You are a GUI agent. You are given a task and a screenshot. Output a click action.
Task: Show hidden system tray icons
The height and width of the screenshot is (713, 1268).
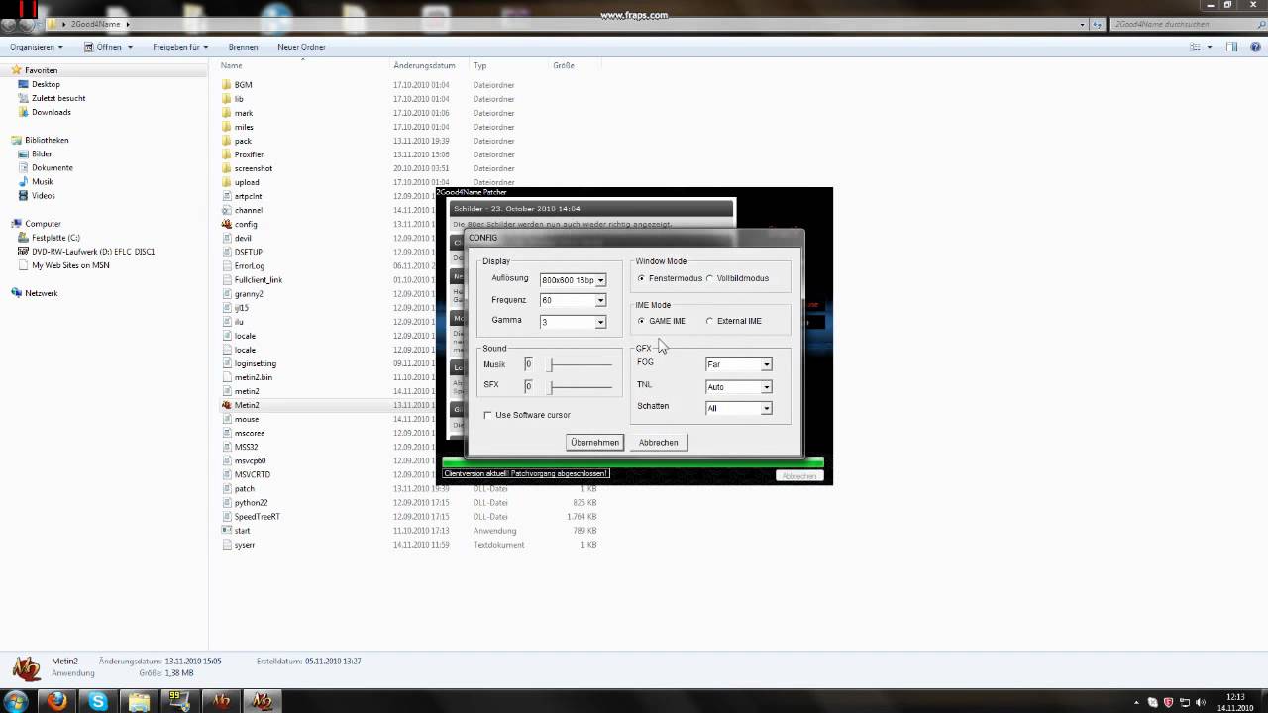(x=1135, y=701)
